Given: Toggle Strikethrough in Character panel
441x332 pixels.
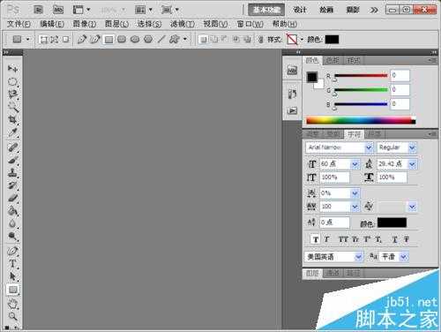Looking at the screenshot, I should pyautogui.click(x=407, y=239).
